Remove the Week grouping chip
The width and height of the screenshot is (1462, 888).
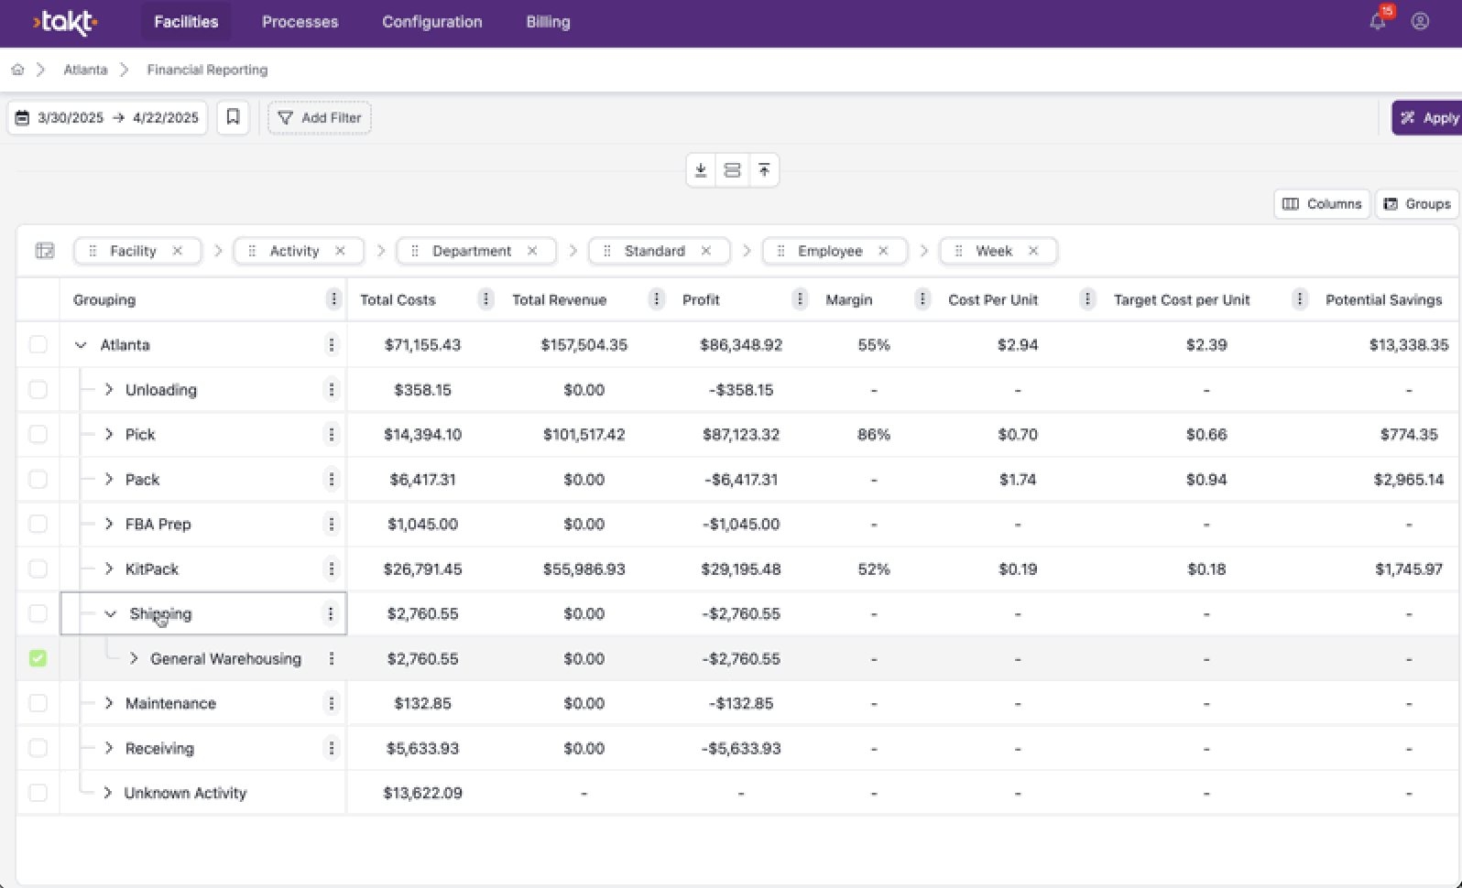pyautogui.click(x=1033, y=251)
